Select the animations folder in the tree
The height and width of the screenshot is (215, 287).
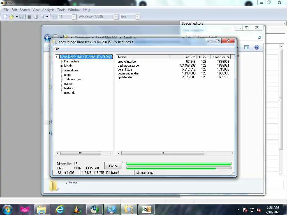[x=71, y=70]
